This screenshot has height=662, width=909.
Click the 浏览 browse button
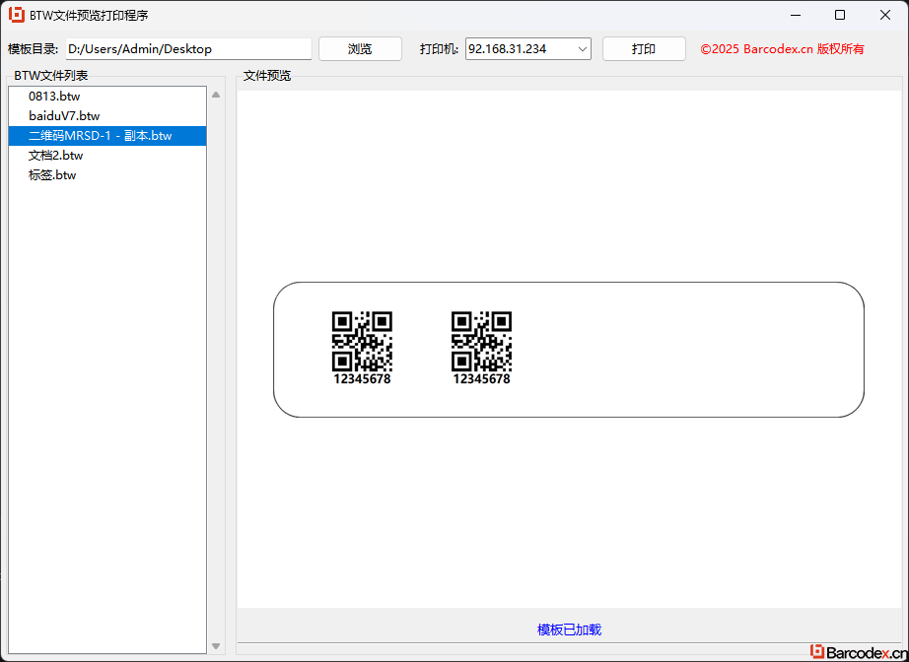click(x=360, y=48)
